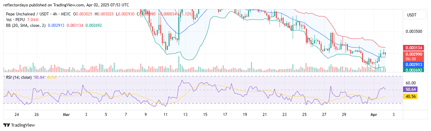Click the 19 date label on time axis
The image size is (431, 131).
pyautogui.click(x=245, y=115)
